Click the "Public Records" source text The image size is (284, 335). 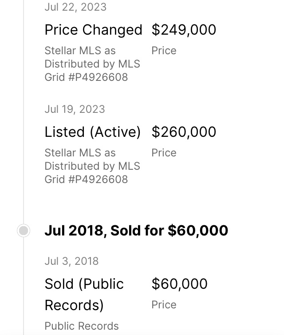click(x=82, y=326)
